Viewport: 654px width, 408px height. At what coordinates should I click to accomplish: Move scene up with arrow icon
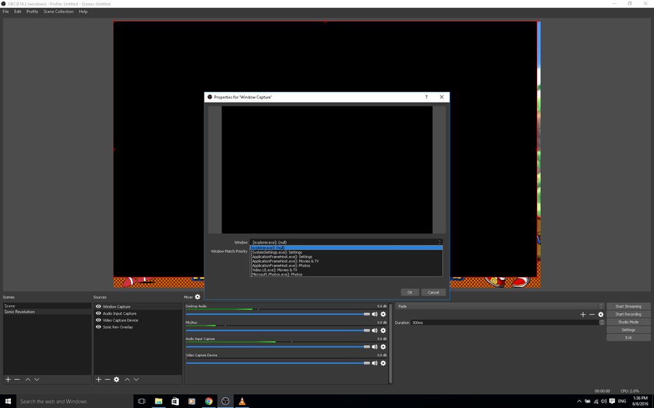pos(27,379)
